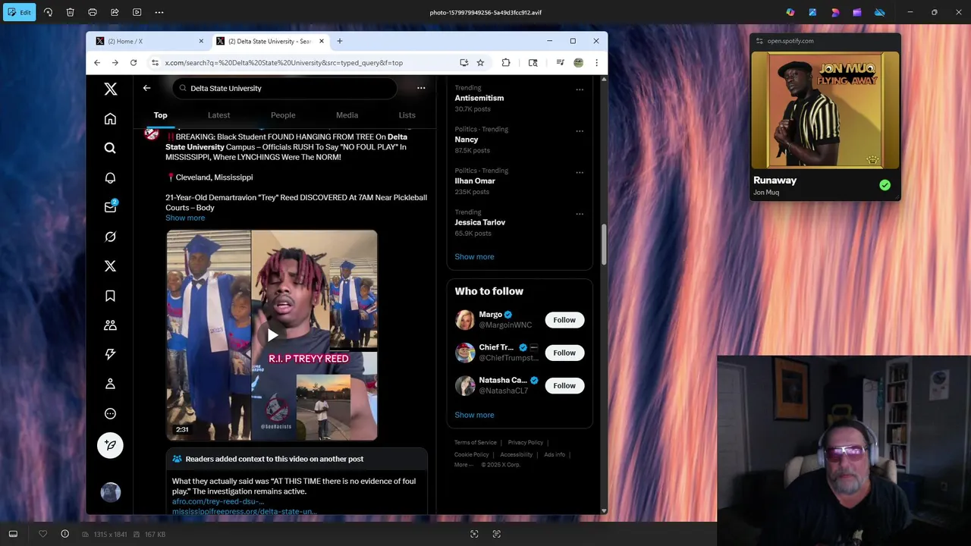Open Notifications bell in X sidebar
Screen dimensions: 971x546
111,177
